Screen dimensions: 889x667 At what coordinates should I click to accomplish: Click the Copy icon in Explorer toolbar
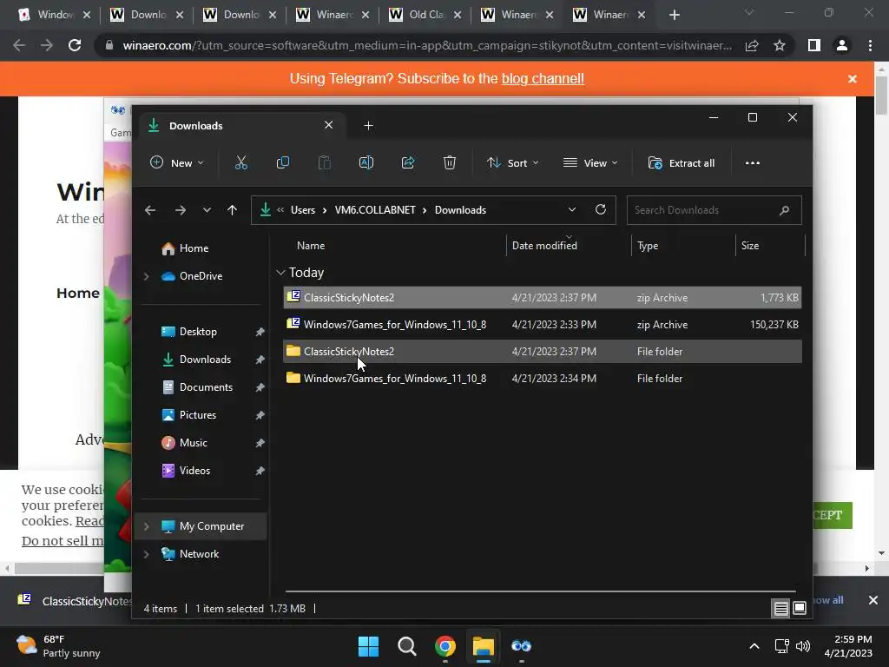[x=282, y=162]
